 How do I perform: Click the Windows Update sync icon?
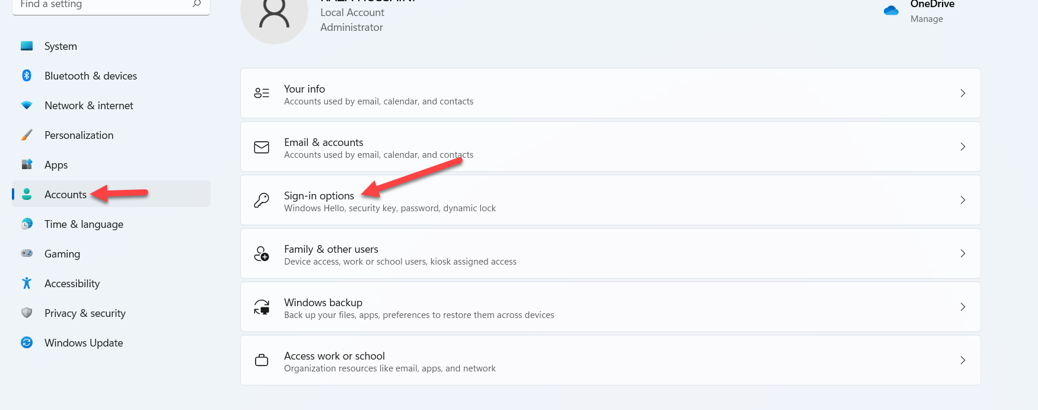[x=27, y=342]
